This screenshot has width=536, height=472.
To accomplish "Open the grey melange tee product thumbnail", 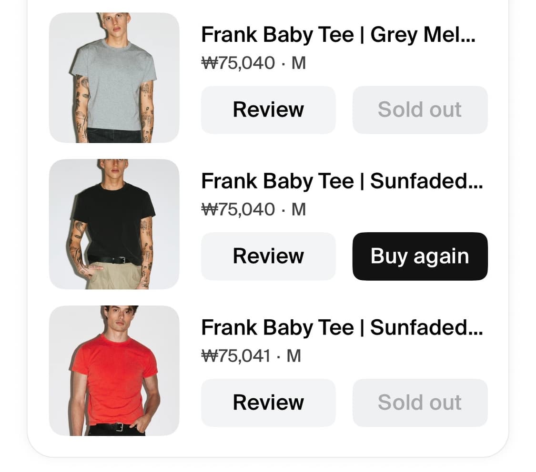I will [x=114, y=78].
